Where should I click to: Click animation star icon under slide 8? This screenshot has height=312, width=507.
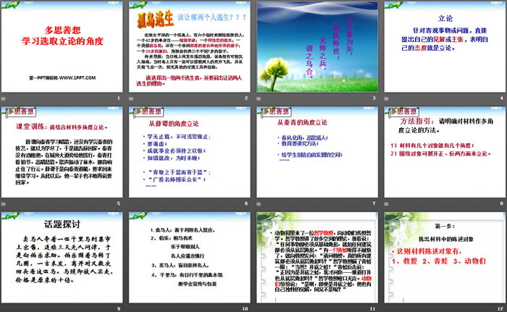point(387,203)
